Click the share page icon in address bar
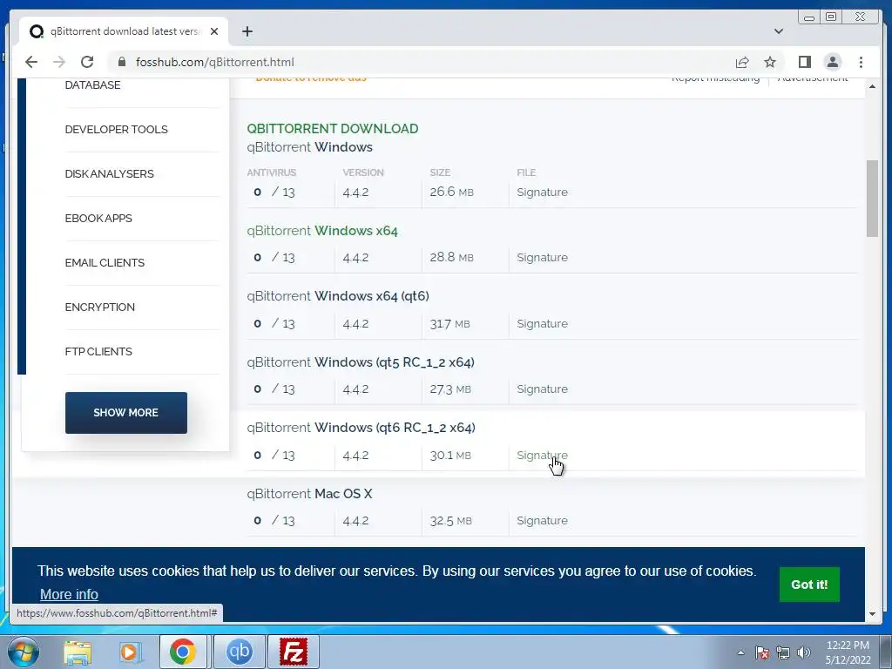This screenshot has height=669, width=892. click(x=742, y=62)
